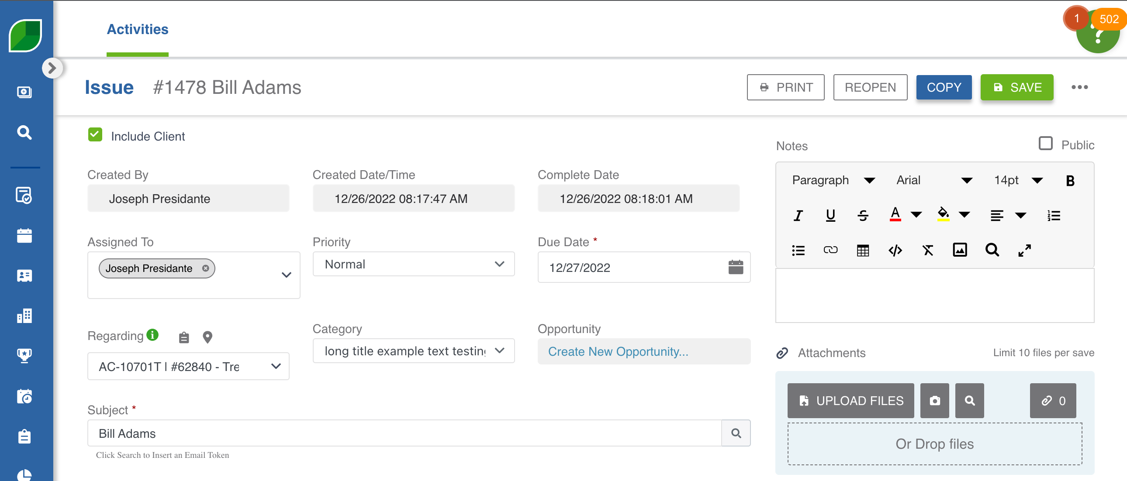The image size is (1127, 481).
Task: Insert a bulleted list in Notes
Action: coord(798,250)
